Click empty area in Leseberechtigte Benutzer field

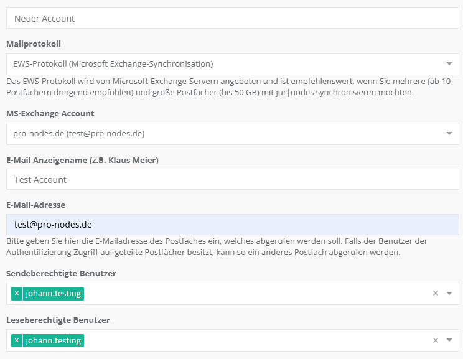tap(249, 341)
